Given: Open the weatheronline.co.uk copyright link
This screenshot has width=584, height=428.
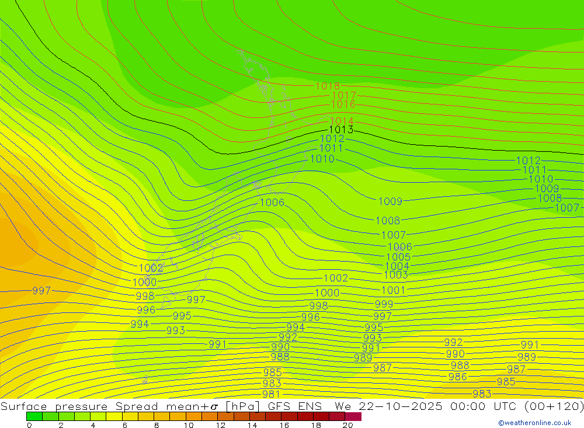Looking at the screenshot, I should 534,423.
